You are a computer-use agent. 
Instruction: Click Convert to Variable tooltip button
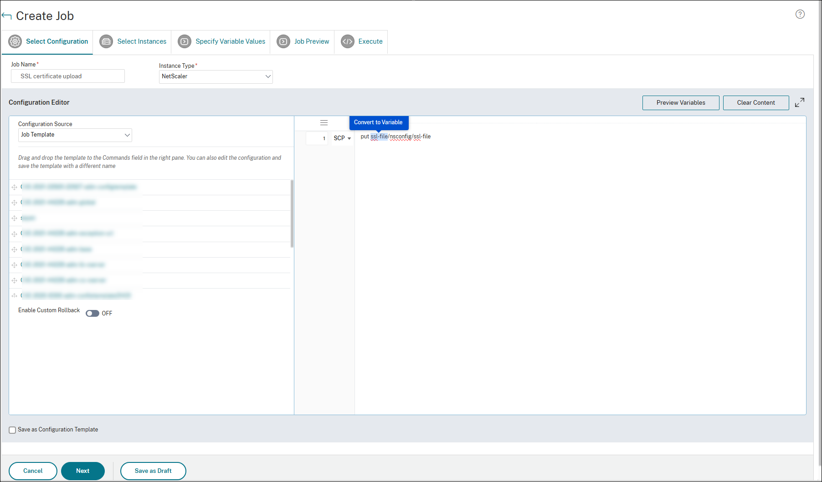click(x=378, y=122)
